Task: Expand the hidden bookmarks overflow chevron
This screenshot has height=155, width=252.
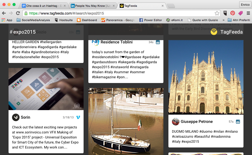Action: click(x=223, y=20)
